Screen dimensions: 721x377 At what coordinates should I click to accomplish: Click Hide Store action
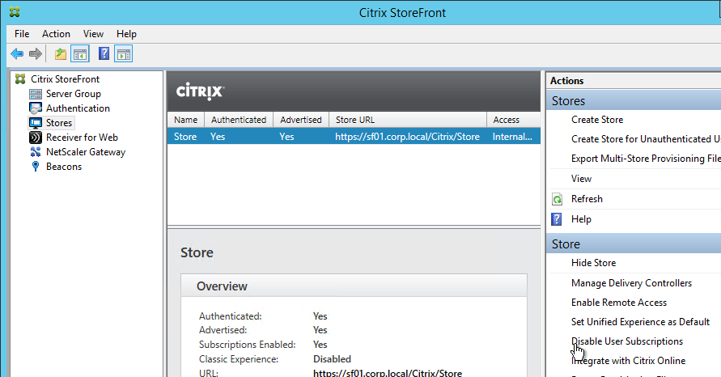(x=593, y=263)
